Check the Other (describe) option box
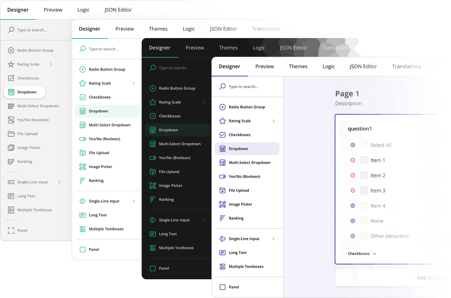Viewport: 451px width, 298px height. pyautogui.click(x=364, y=236)
